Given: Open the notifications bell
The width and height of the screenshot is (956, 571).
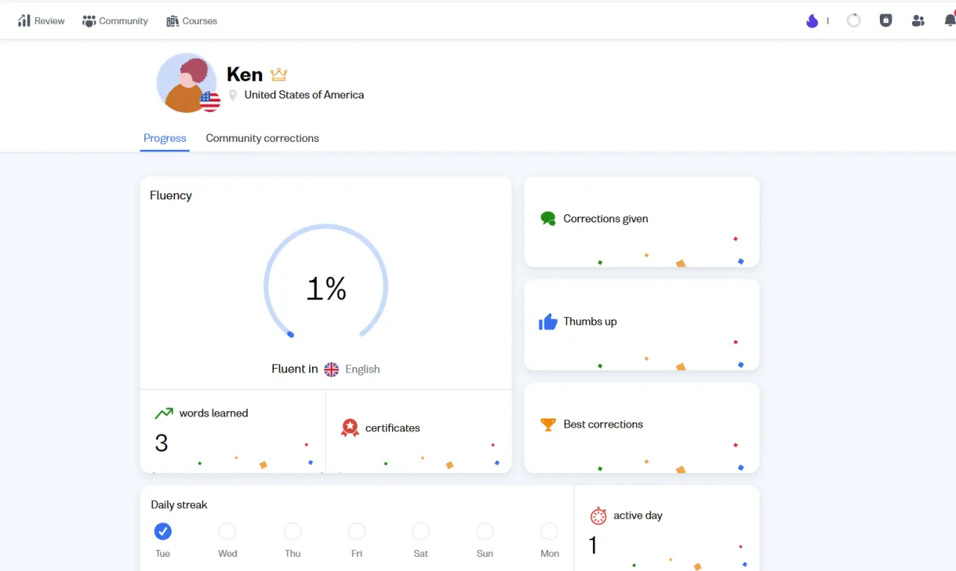Looking at the screenshot, I should [950, 21].
